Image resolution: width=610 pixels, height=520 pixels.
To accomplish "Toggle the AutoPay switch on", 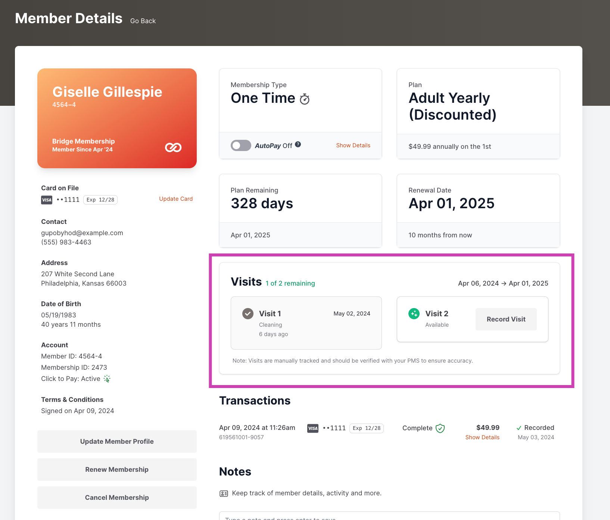I will (241, 145).
